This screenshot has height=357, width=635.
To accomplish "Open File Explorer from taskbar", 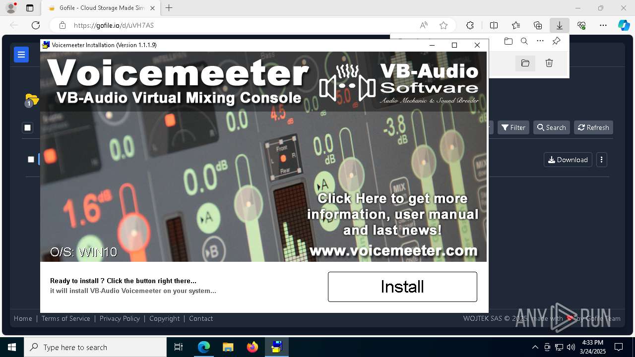I will (x=228, y=347).
